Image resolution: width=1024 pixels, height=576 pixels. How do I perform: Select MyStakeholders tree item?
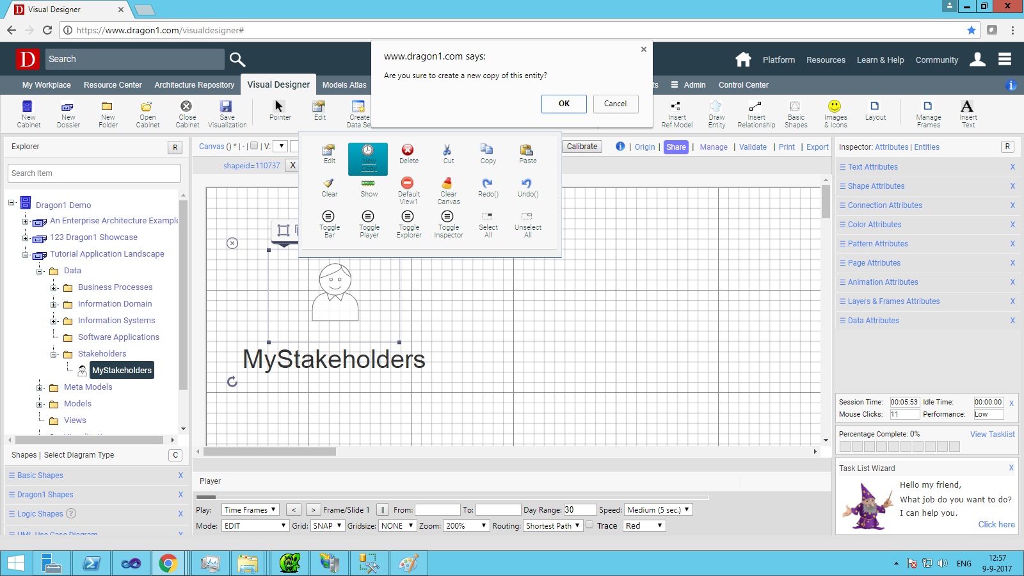(x=122, y=371)
